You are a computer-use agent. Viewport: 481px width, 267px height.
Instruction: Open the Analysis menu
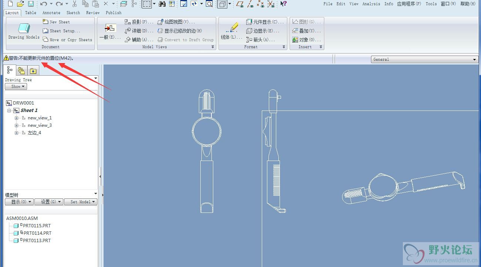[371, 4]
